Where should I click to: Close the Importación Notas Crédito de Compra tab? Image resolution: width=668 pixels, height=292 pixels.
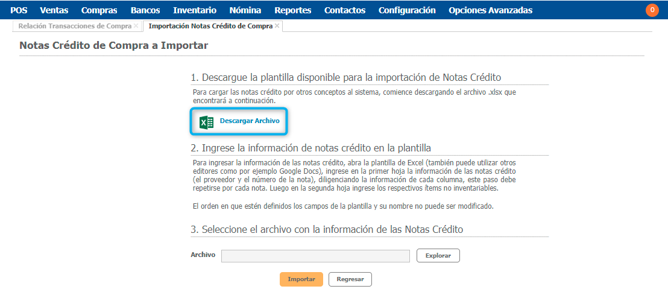tap(277, 26)
